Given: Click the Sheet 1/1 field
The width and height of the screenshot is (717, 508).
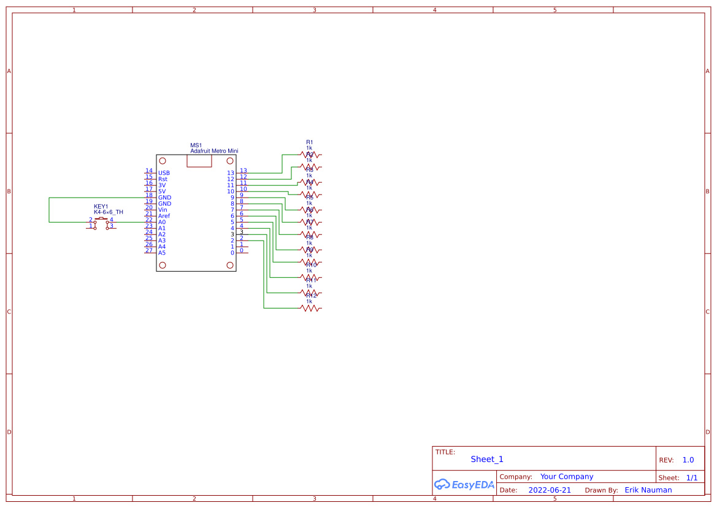Looking at the screenshot, I should coord(693,477).
